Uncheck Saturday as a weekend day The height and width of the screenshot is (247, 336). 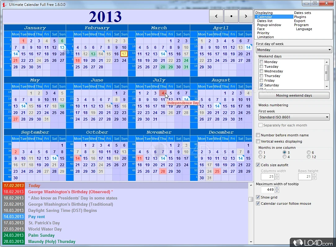(262, 85)
